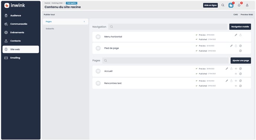Image resolution: width=256 pixels, height=140 pixels.
Task: Select the Accueil row circle
Action: coord(98,71)
